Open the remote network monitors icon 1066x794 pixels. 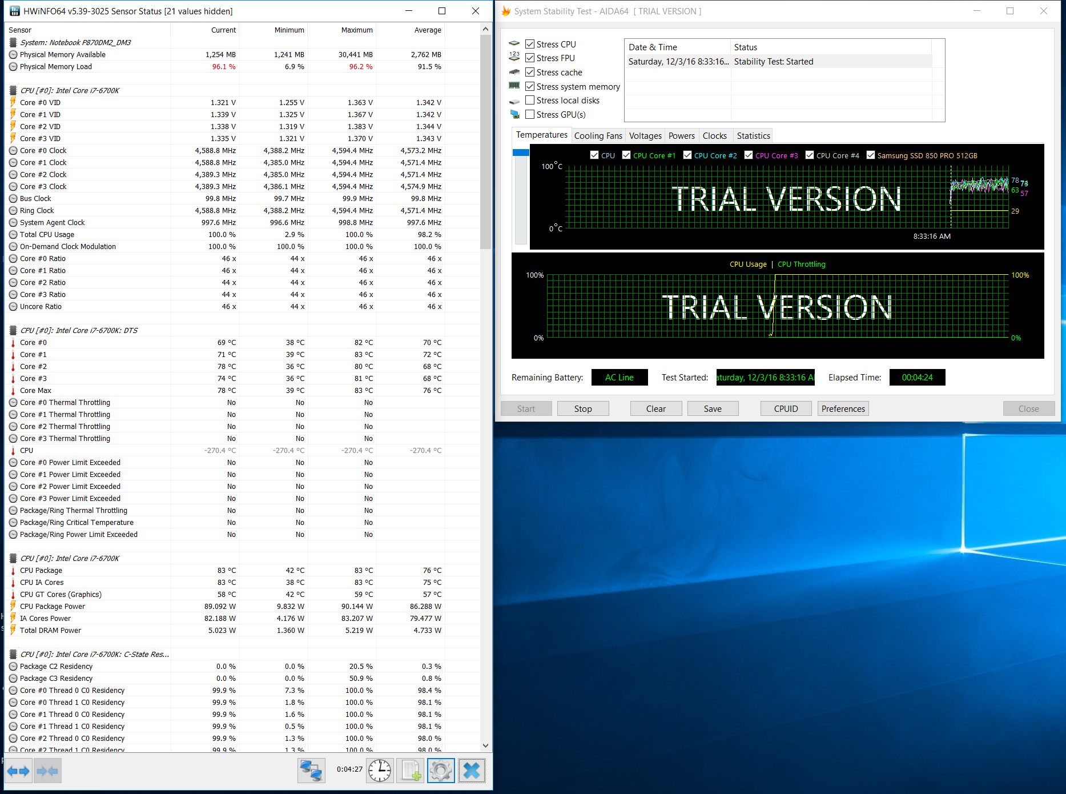pos(311,771)
